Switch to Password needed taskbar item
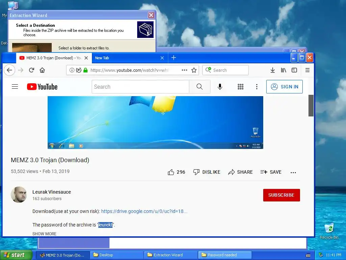This screenshot has height=260, width=346. (225, 255)
